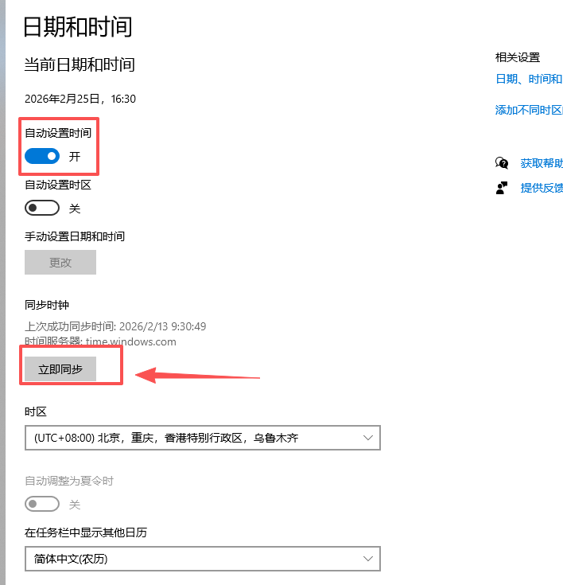
Task: Enable the 自动设置时区 toggle
Action: click(x=42, y=208)
